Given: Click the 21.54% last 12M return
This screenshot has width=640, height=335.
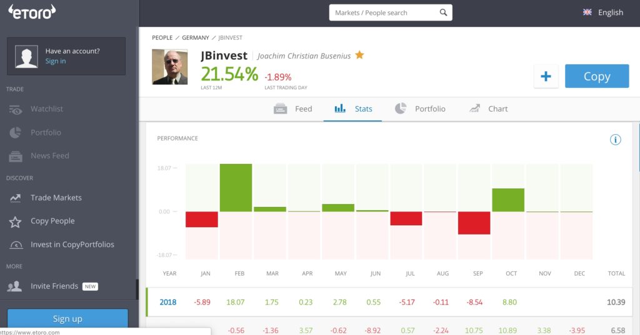Looking at the screenshot, I should tap(229, 74).
